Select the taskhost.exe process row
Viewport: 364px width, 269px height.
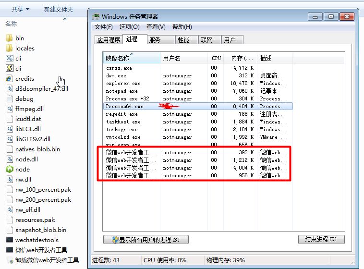198,122
